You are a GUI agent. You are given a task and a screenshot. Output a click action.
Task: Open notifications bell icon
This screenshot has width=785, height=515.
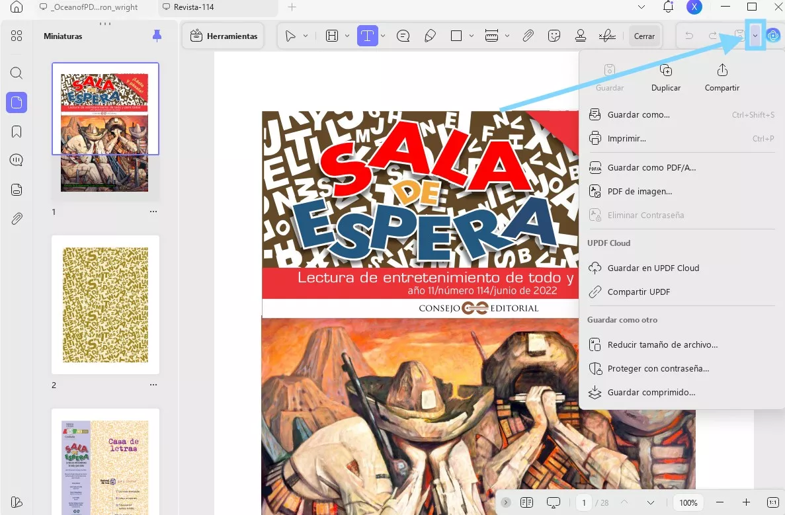[x=668, y=7]
